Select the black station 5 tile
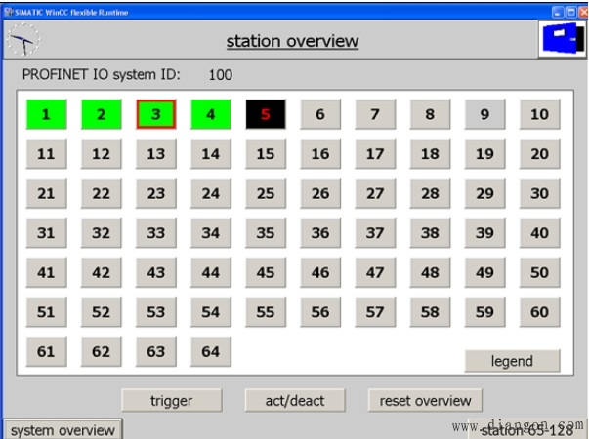The width and height of the screenshot is (589, 439). coord(266,114)
